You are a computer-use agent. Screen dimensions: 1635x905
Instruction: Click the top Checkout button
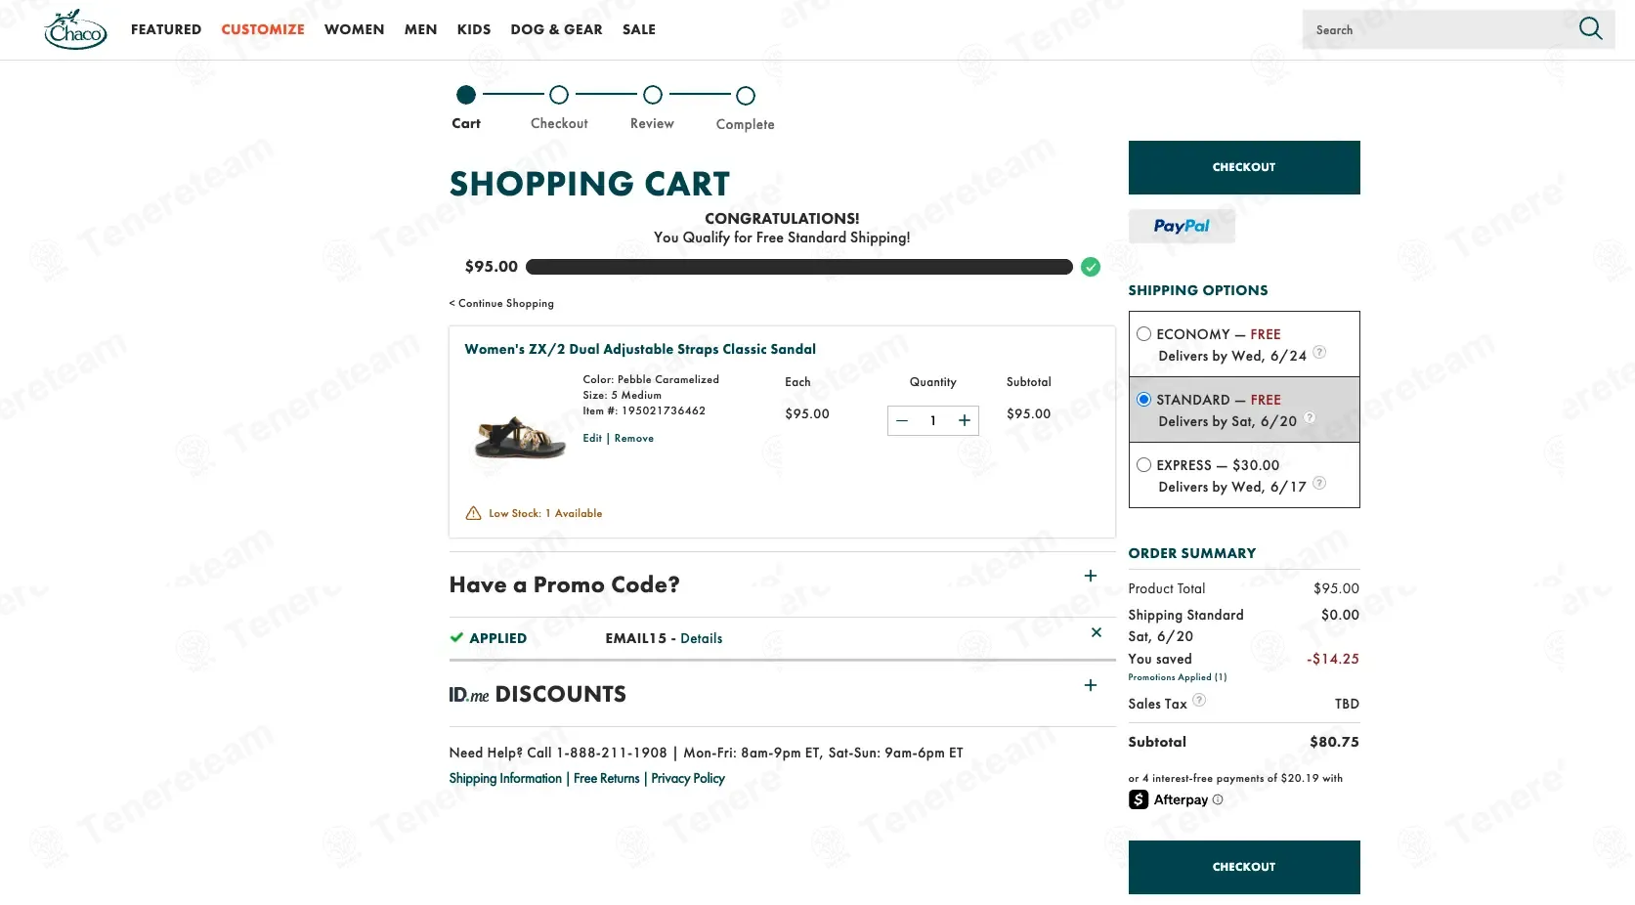(1244, 167)
